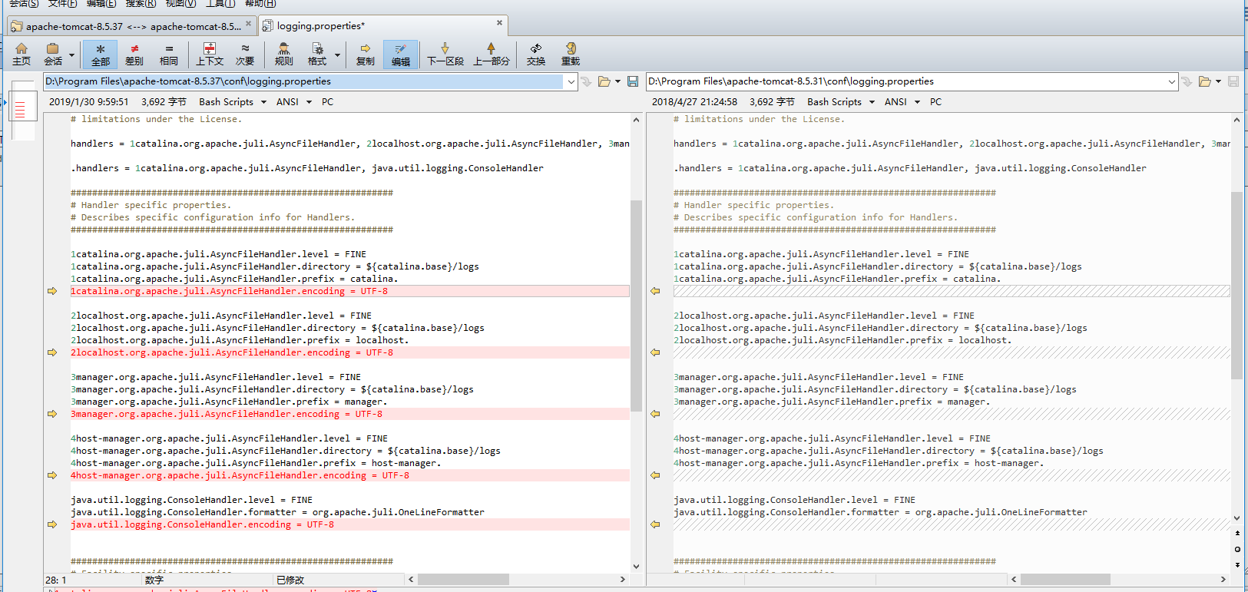1248x592 pixels.
Task: Click right pane arrow beside 1catalina gap
Action: (x=655, y=291)
